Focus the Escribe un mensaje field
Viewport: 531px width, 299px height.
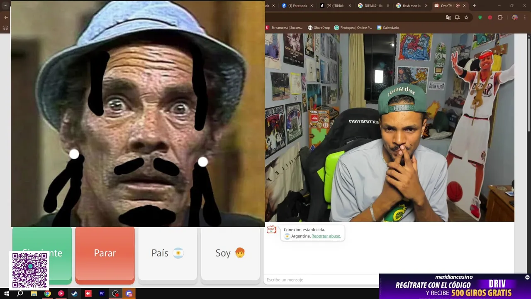pyautogui.click(x=322, y=280)
